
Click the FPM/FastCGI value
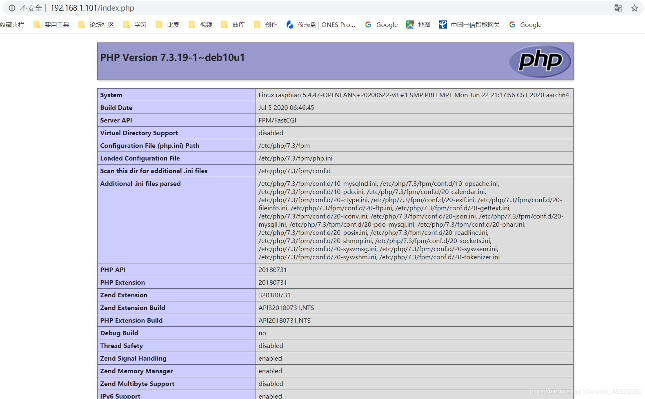pyautogui.click(x=277, y=120)
